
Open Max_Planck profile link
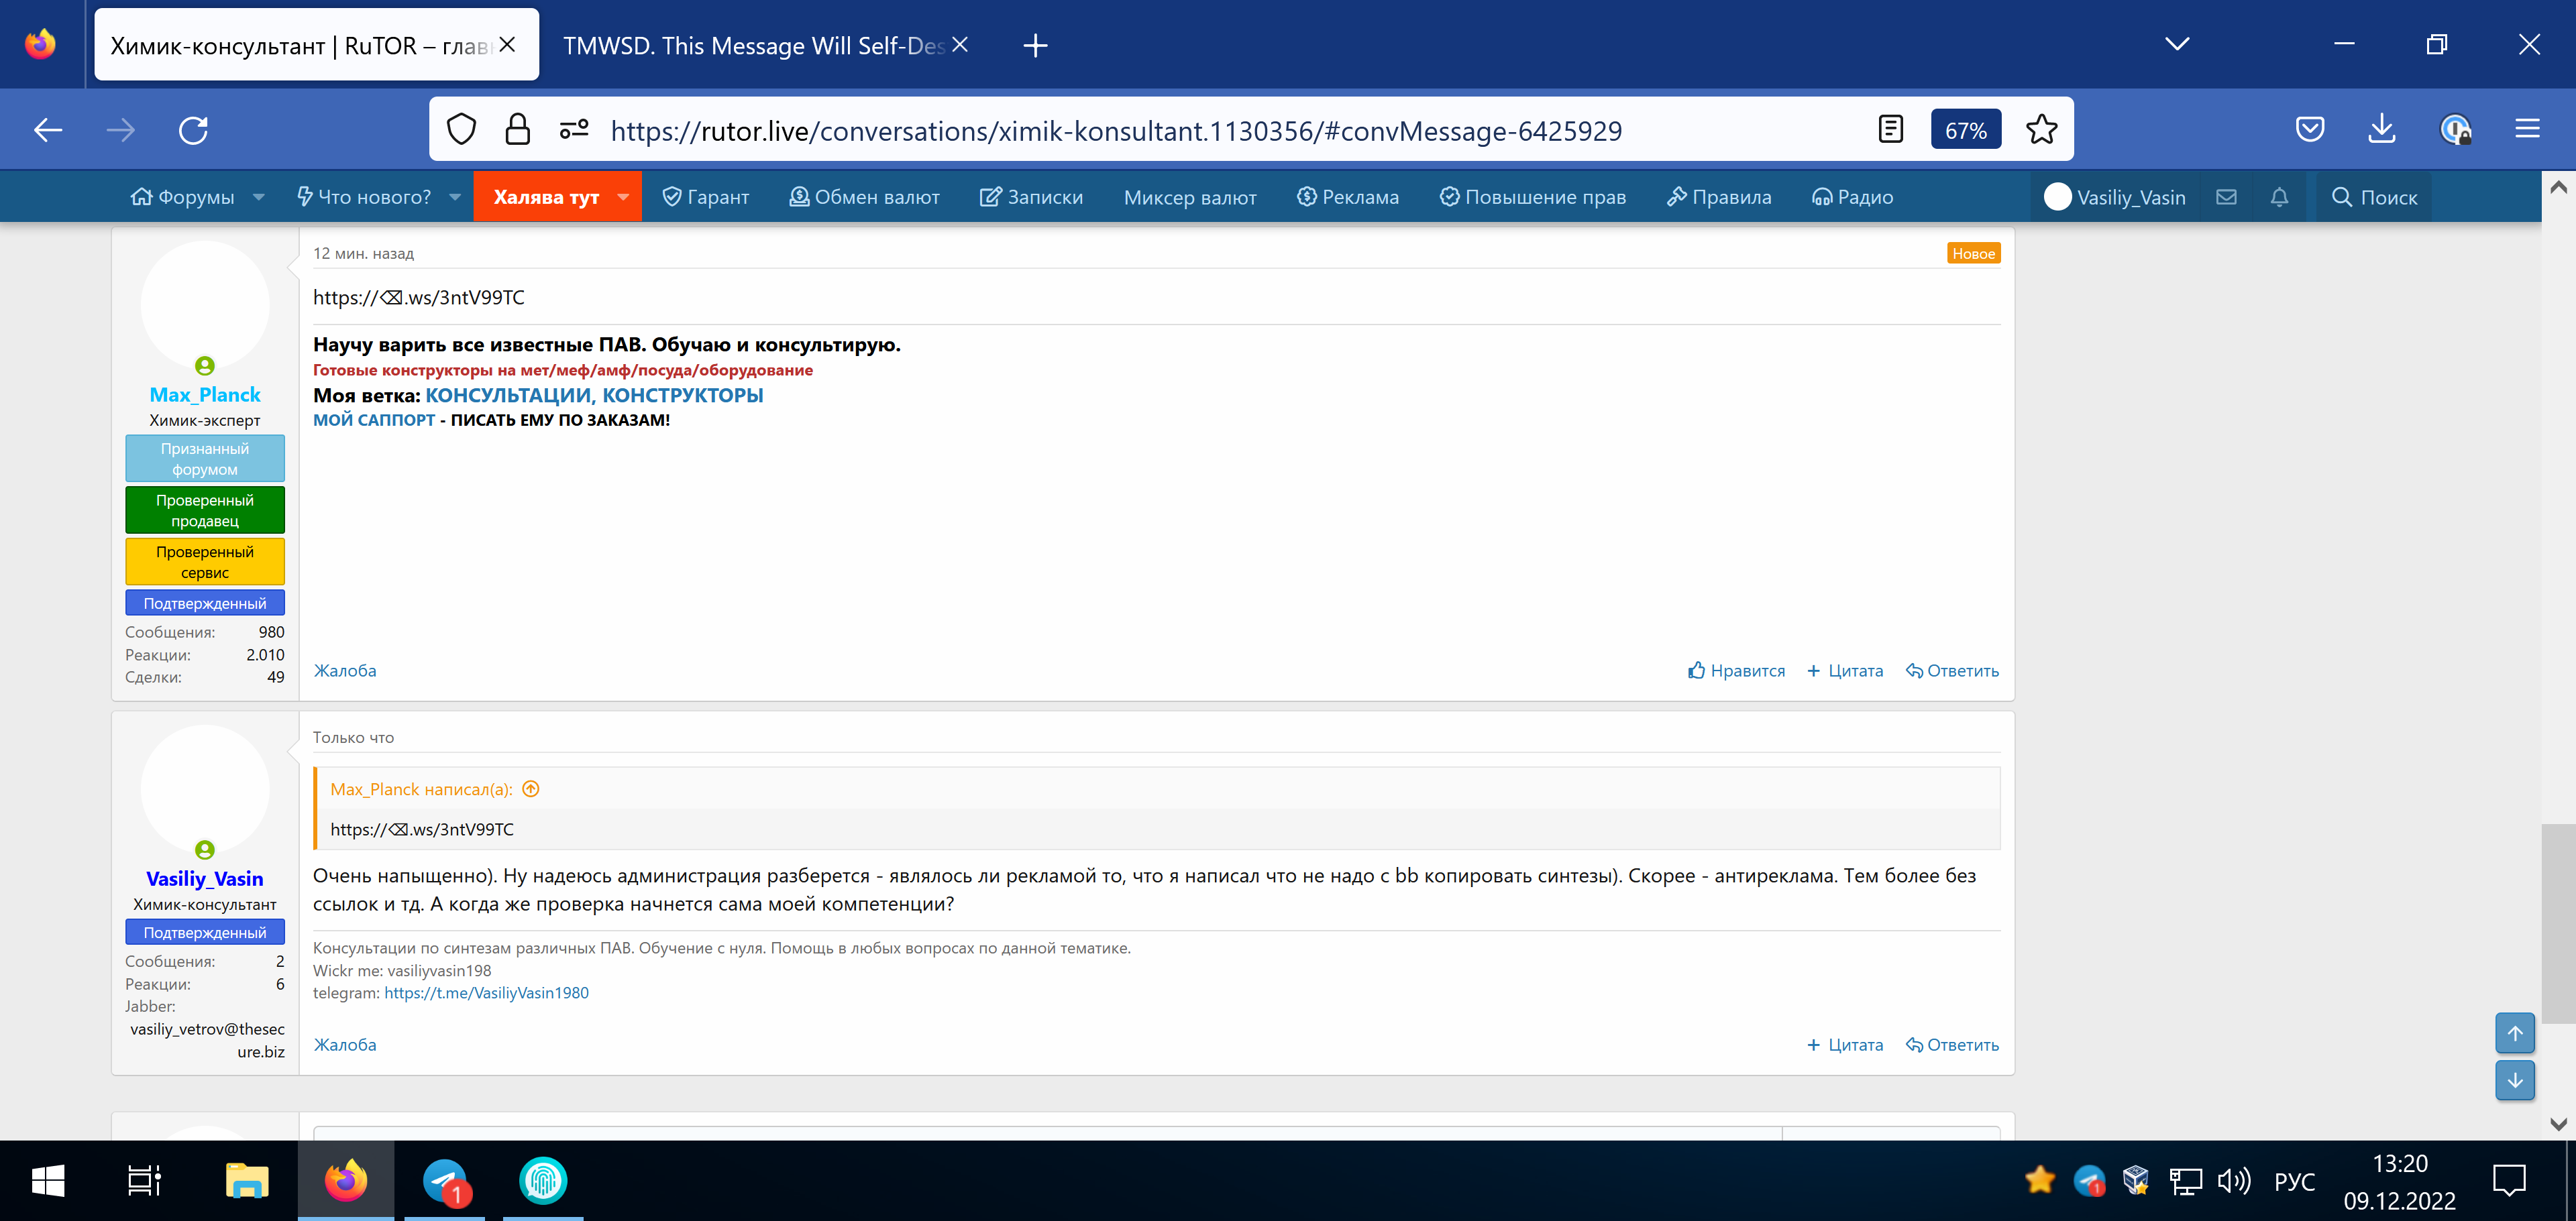pyautogui.click(x=205, y=395)
